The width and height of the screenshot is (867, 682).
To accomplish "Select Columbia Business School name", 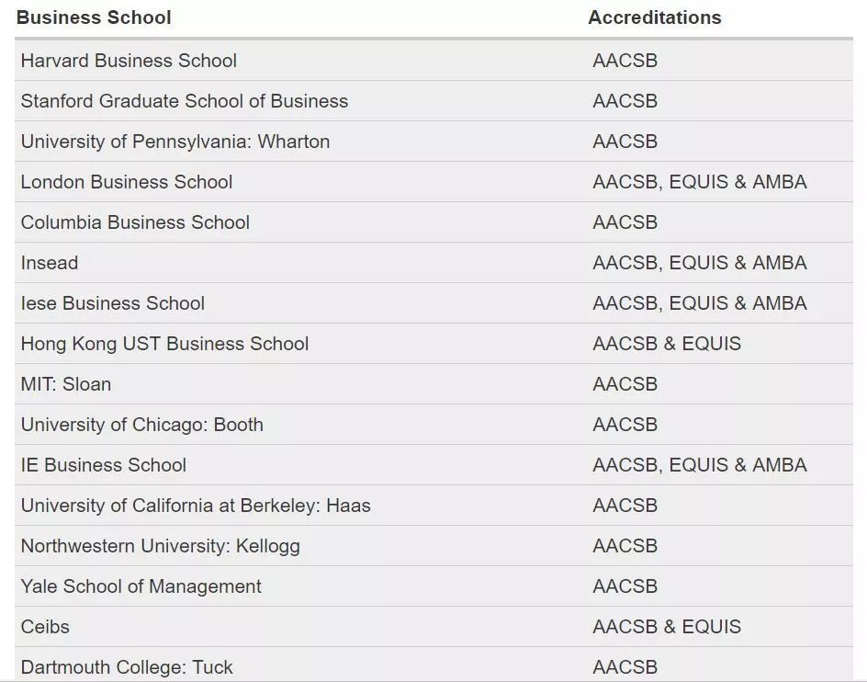I will [135, 222].
